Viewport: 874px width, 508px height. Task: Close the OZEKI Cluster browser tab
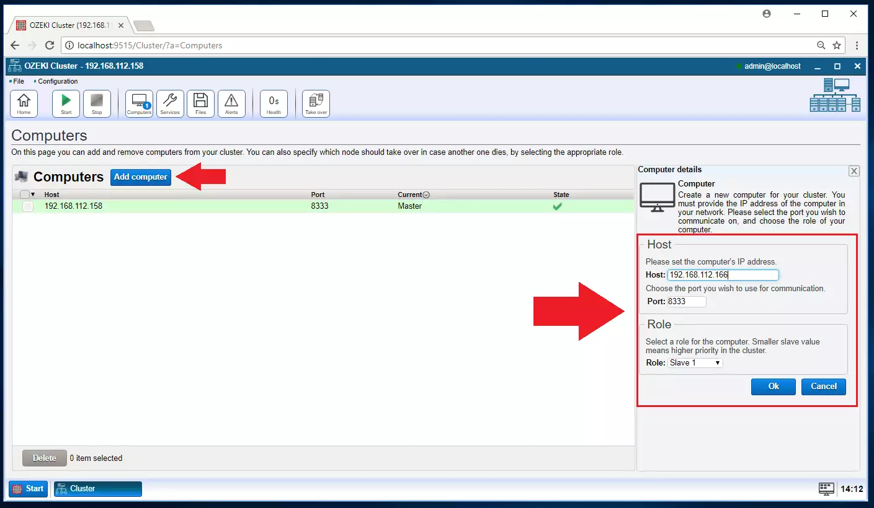(x=120, y=25)
